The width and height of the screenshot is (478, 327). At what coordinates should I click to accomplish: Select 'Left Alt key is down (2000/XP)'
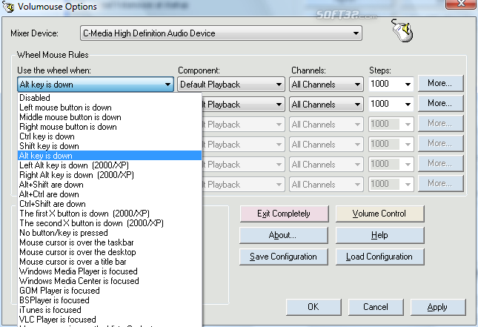click(110, 165)
